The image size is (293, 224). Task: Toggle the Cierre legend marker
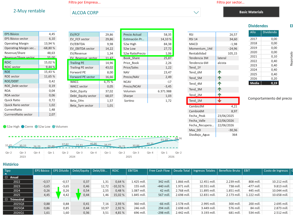[23, 127]
